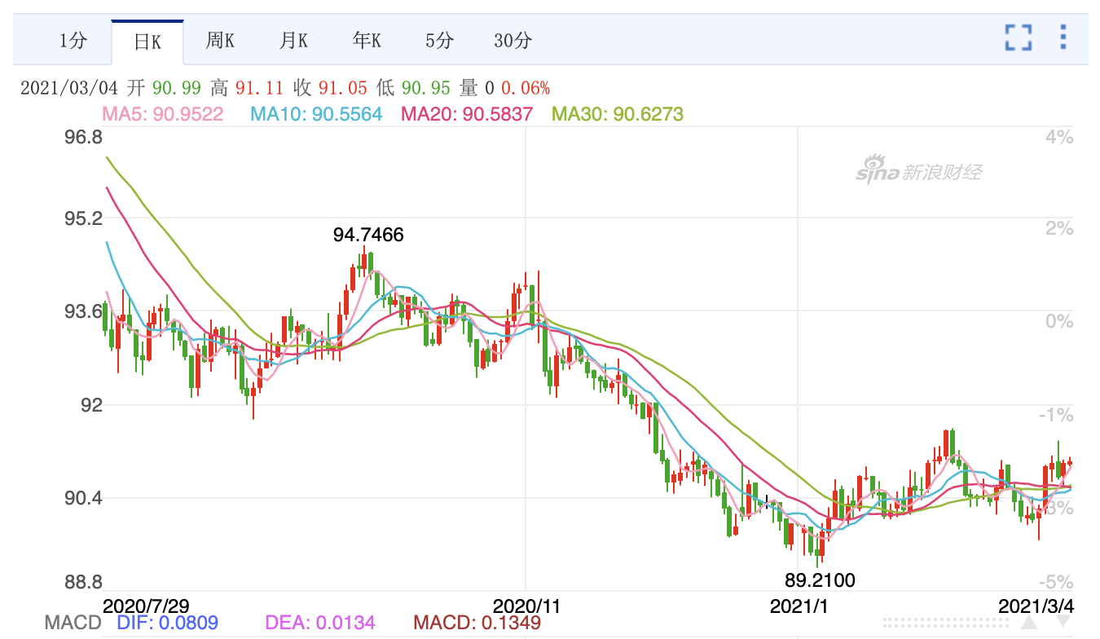1100x639 pixels.
Task: Open the 月K monthly chart tab
Action: pos(293,41)
